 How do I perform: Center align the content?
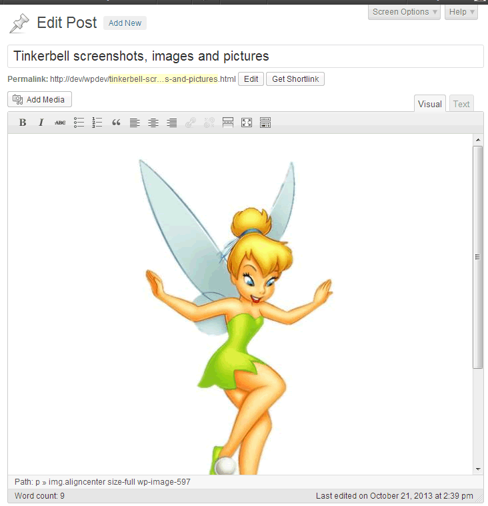pyautogui.click(x=153, y=123)
